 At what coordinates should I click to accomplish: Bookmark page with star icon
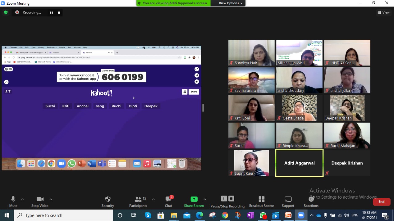click(x=179, y=57)
